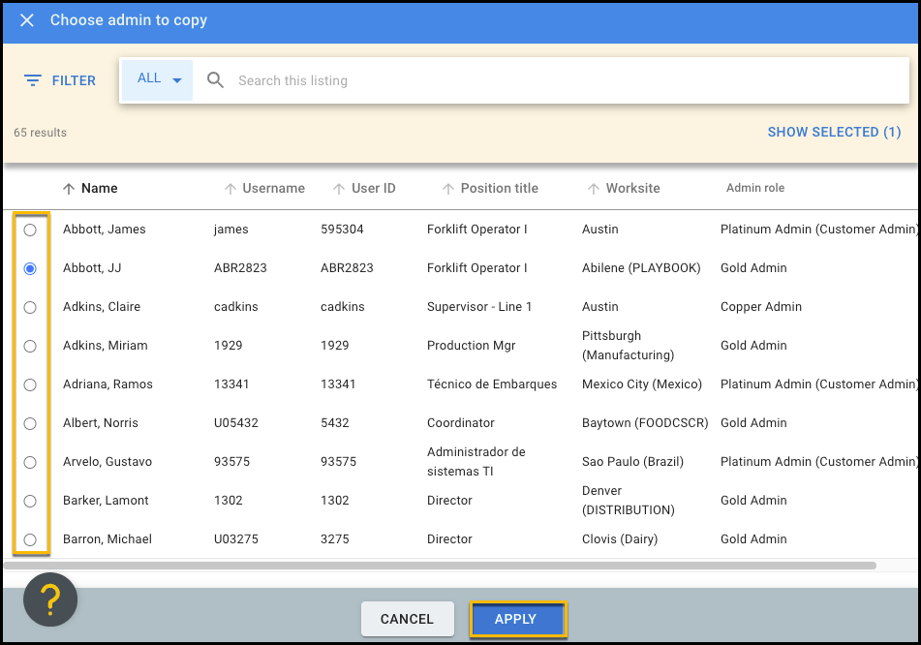
Task: Click the name Adkins, Miriam
Action: tap(106, 346)
